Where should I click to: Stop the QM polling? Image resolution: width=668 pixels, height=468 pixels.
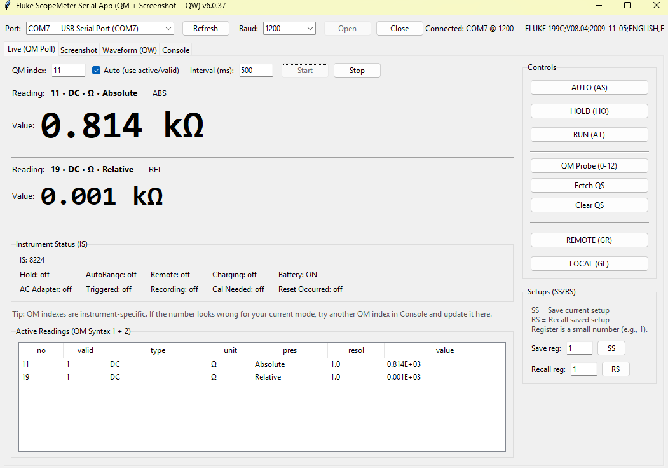(x=357, y=71)
